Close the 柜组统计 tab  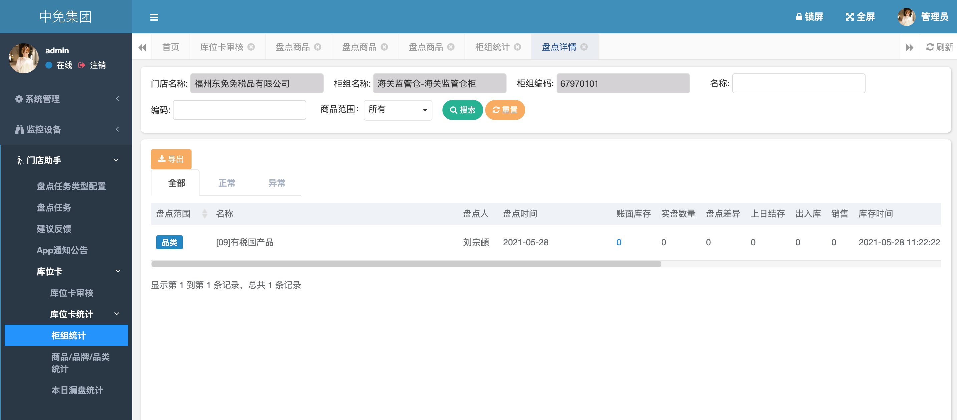[x=517, y=47]
